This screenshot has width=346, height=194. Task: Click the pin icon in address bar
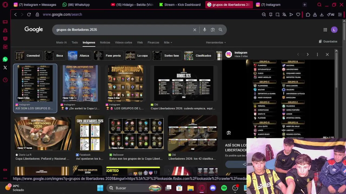(x=271, y=15)
